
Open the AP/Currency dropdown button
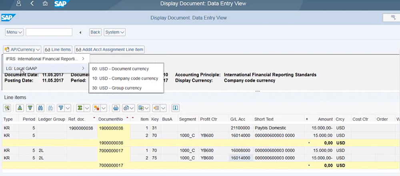22,49
